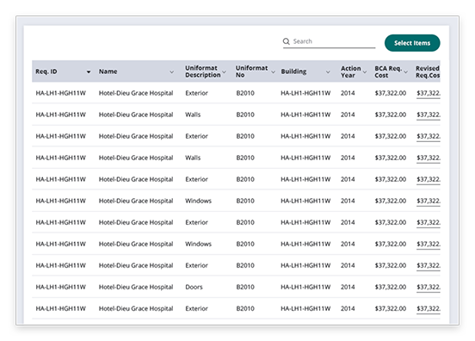The height and width of the screenshot is (341, 475).
Task: Click B2010 in the first row
Action: [245, 93]
